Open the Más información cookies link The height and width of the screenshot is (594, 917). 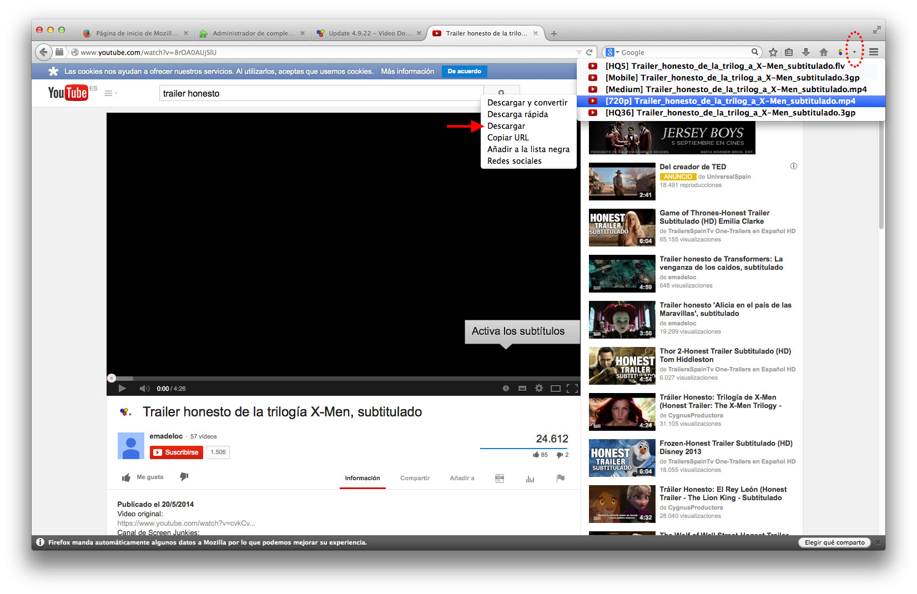pos(407,71)
